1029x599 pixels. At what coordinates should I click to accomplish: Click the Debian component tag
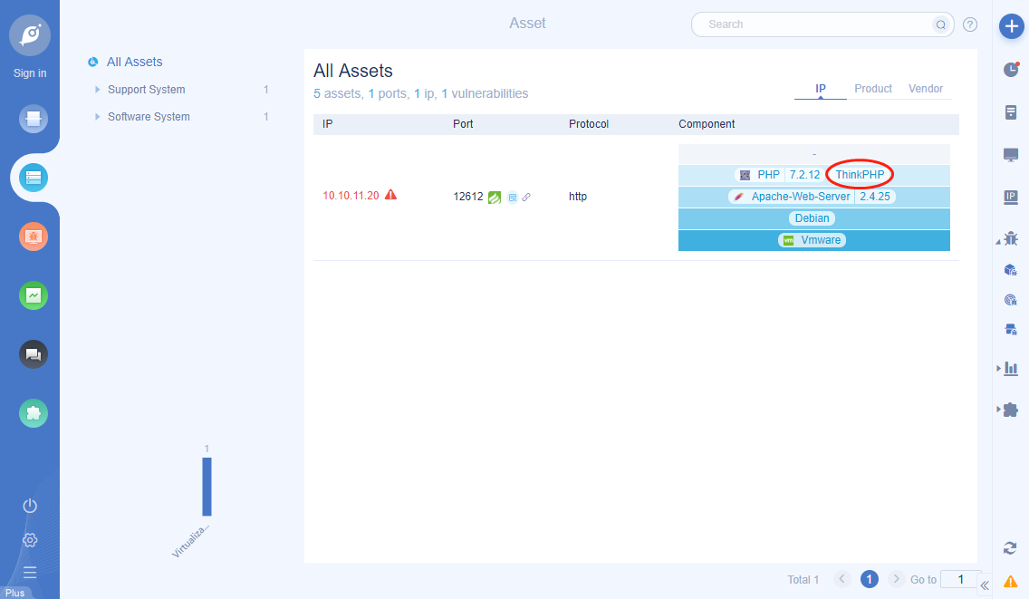point(812,218)
